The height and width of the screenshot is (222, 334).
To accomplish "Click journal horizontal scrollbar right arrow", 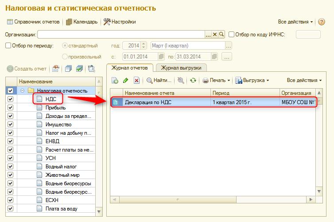I will pyautogui.click(x=311, y=200).
